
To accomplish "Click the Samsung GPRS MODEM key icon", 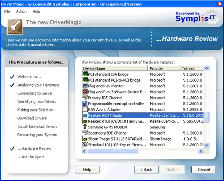I will 85,127.
